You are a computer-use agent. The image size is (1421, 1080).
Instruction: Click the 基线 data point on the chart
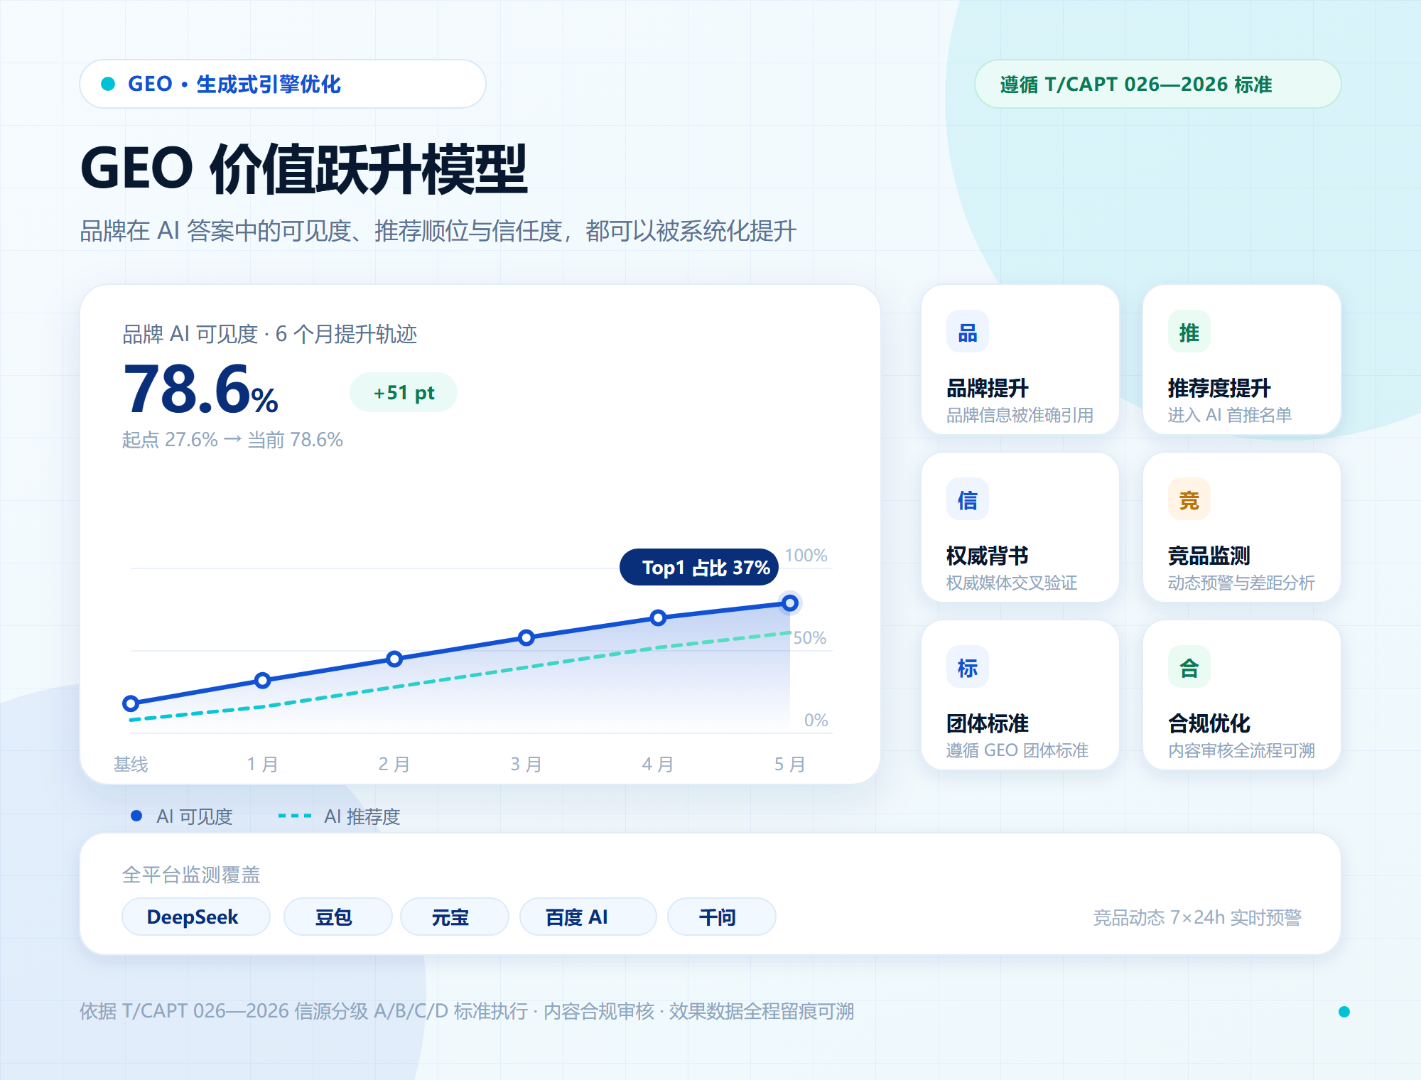[x=131, y=703]
